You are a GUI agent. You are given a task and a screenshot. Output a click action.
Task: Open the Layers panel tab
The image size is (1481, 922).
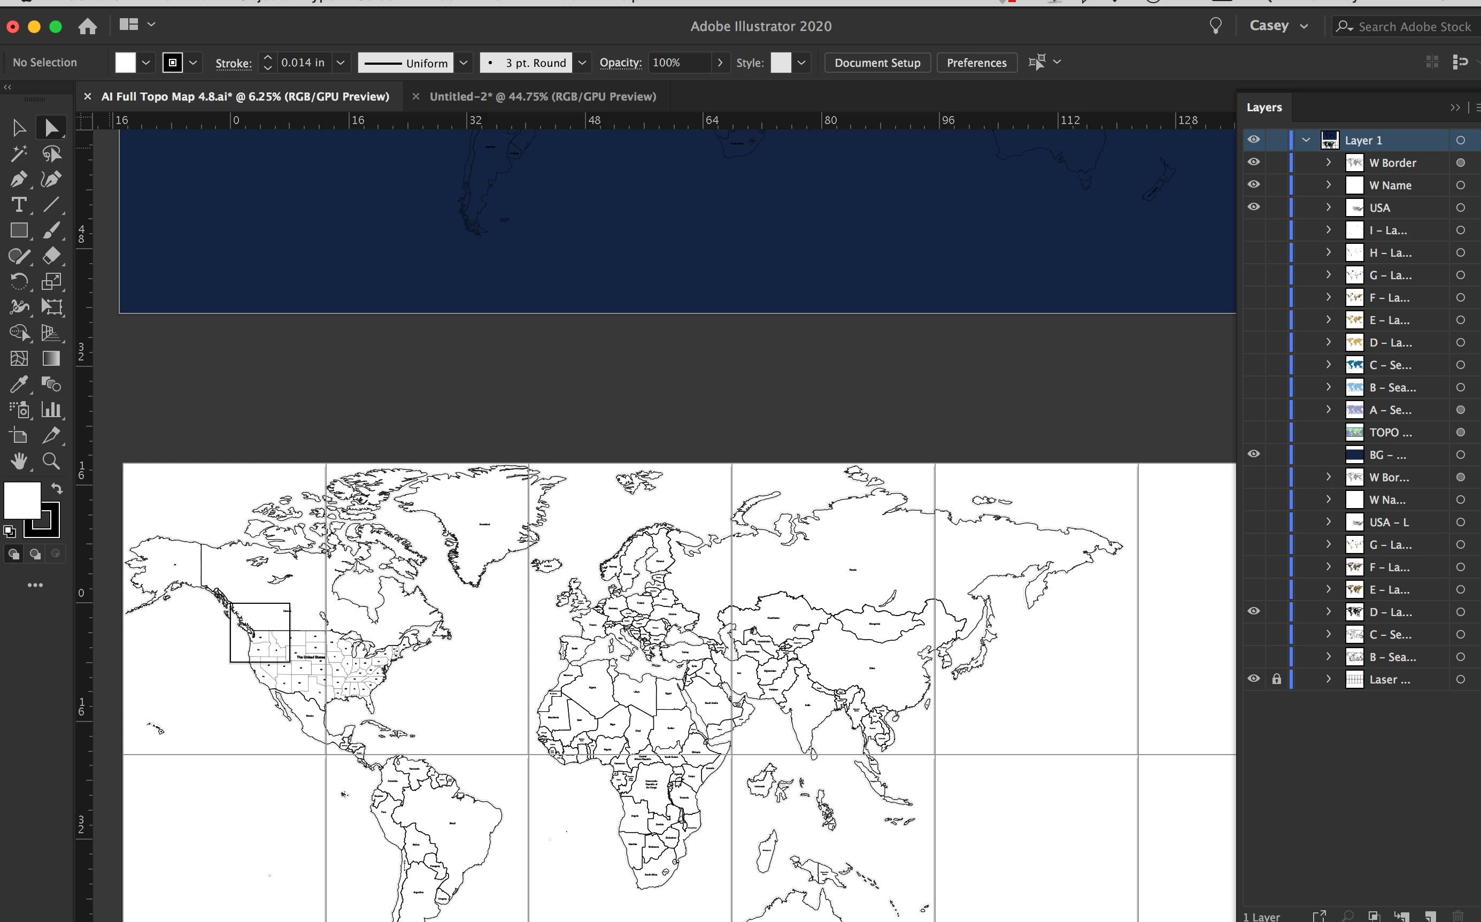coord(1264,107)
